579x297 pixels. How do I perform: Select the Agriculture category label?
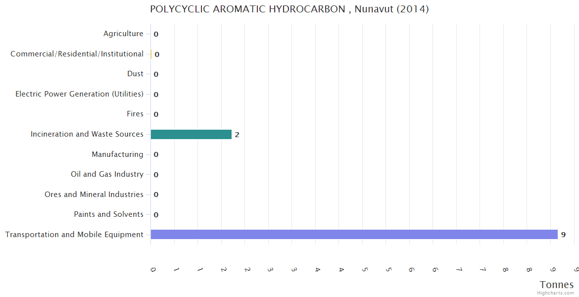coord(123,34)
